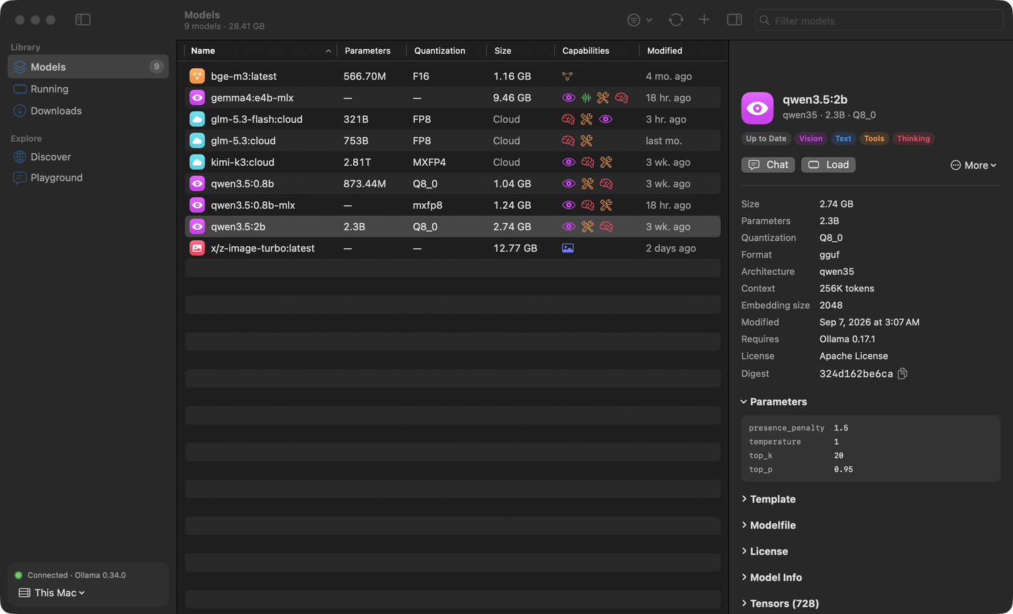This screenshot has height=614, width=1013.
Task: Click the glm-5.3-flash:cloud thinking brain icon
Action: [568, 119]
